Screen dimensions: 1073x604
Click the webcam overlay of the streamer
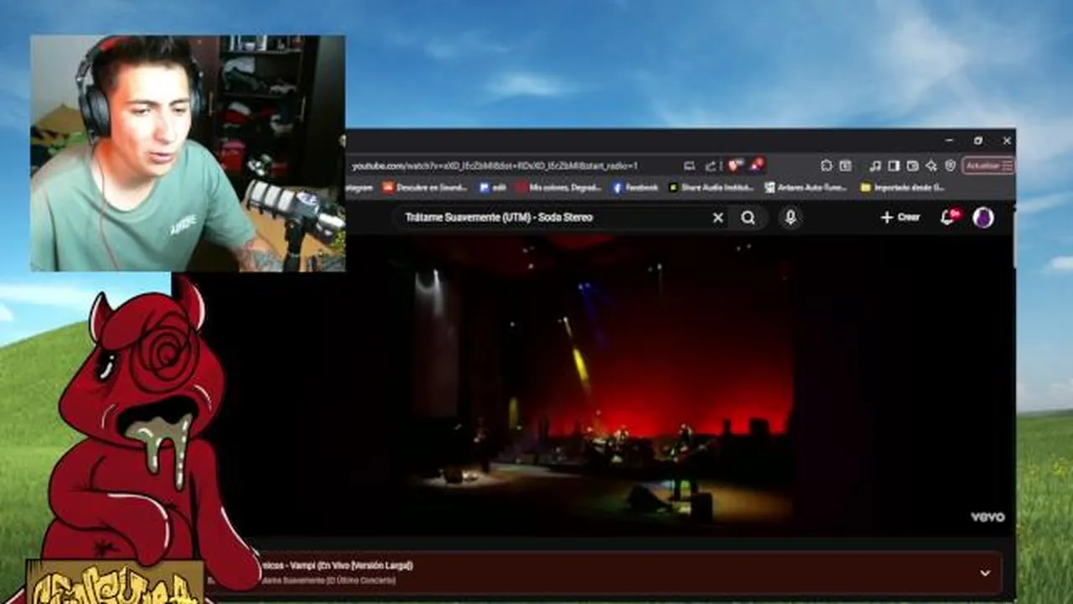[x=188, y=154]
